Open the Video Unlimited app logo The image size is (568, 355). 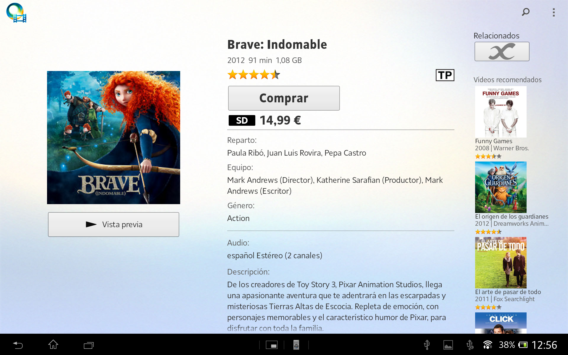click(16, 12)
